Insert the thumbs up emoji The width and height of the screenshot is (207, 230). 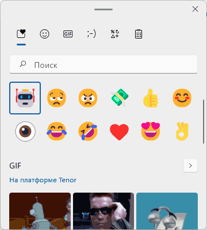[x=151, y=98]
